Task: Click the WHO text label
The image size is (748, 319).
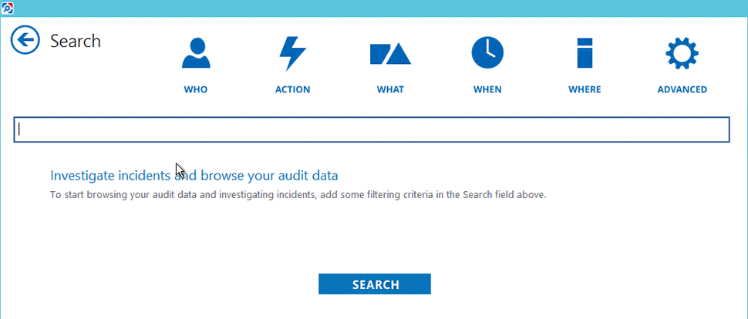Action: (x=196, y=89)
